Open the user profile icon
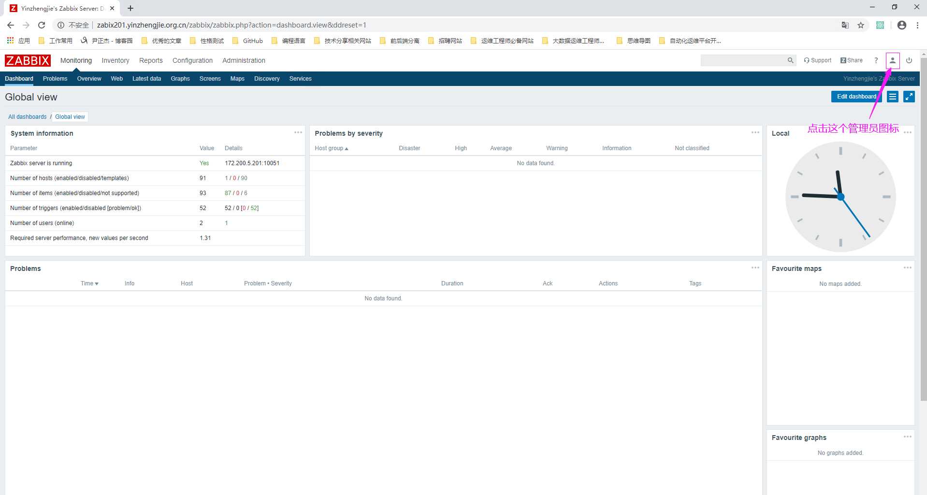Screen dimensions: 927x495 pyautogui.click(x=893, y=60)
